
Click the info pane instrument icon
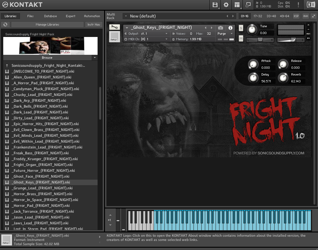coord(7,240)
